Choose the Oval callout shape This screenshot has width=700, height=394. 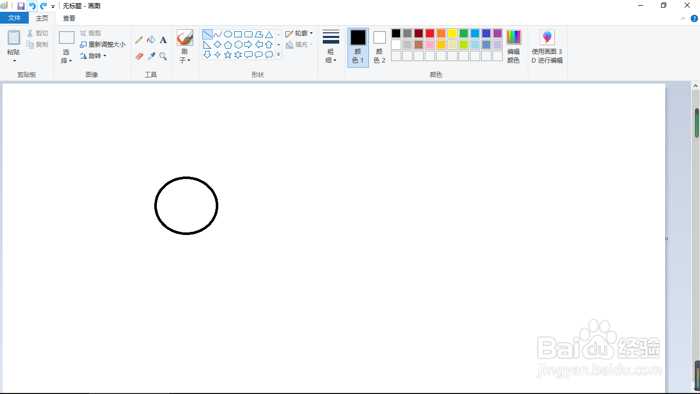click(259, 54)
